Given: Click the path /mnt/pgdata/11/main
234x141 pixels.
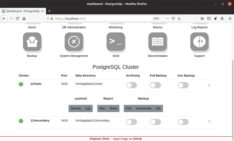Looking at the screenshot, I should [89, 84].
